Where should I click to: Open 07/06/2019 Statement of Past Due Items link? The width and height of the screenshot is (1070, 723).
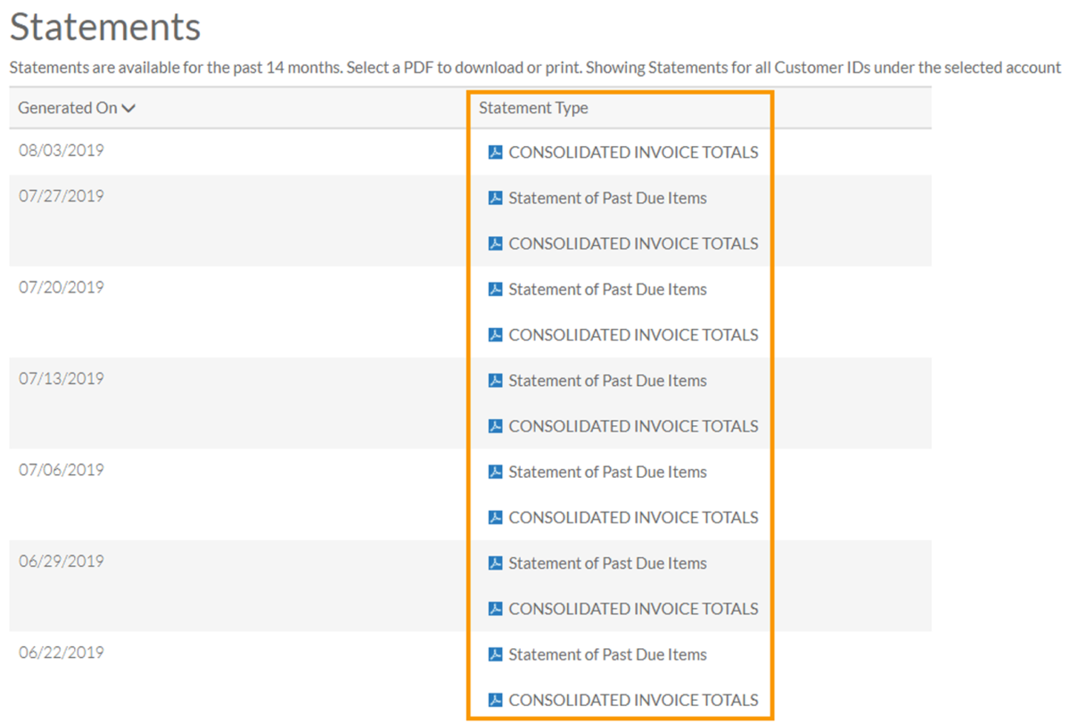click(607, 472)
